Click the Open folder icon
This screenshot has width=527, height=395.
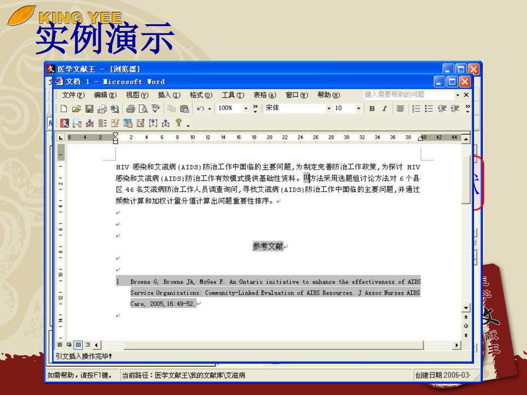click(x=76, y=109)
